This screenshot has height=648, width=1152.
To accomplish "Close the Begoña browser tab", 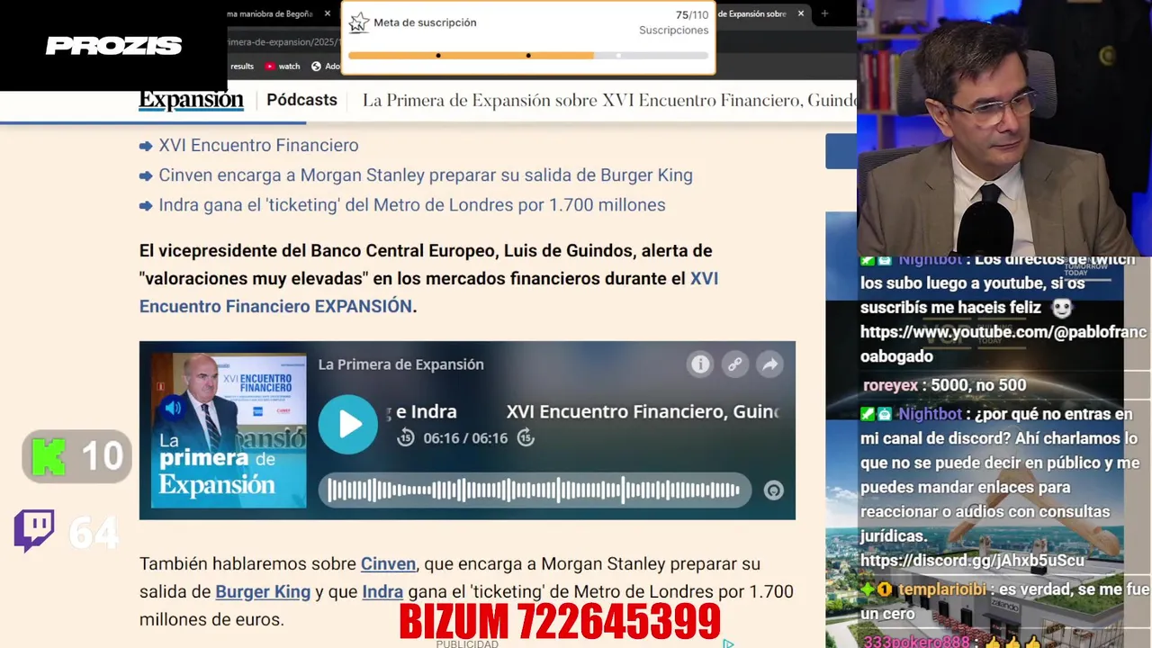I will (327, 13).
